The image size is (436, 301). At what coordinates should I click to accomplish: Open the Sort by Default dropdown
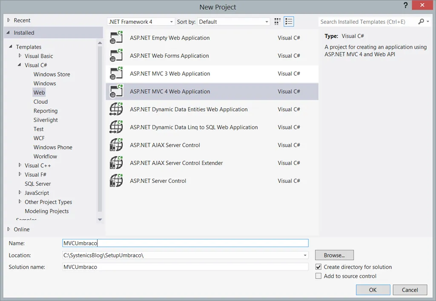click(234, 22)
